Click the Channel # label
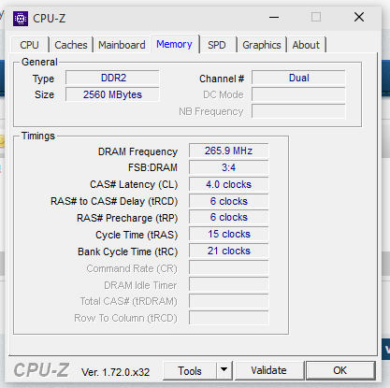Viewport: 390px width, 388px height. [222, 79]
